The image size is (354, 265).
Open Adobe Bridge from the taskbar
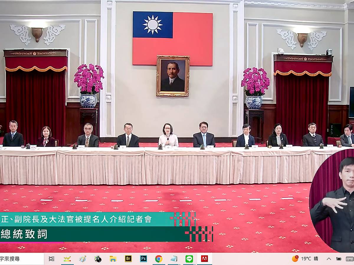[x=128, y=259]
